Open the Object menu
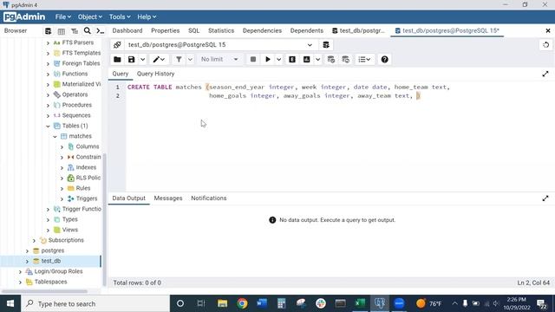555x312 pixels. pyautogui.click(x=90, y=16)
